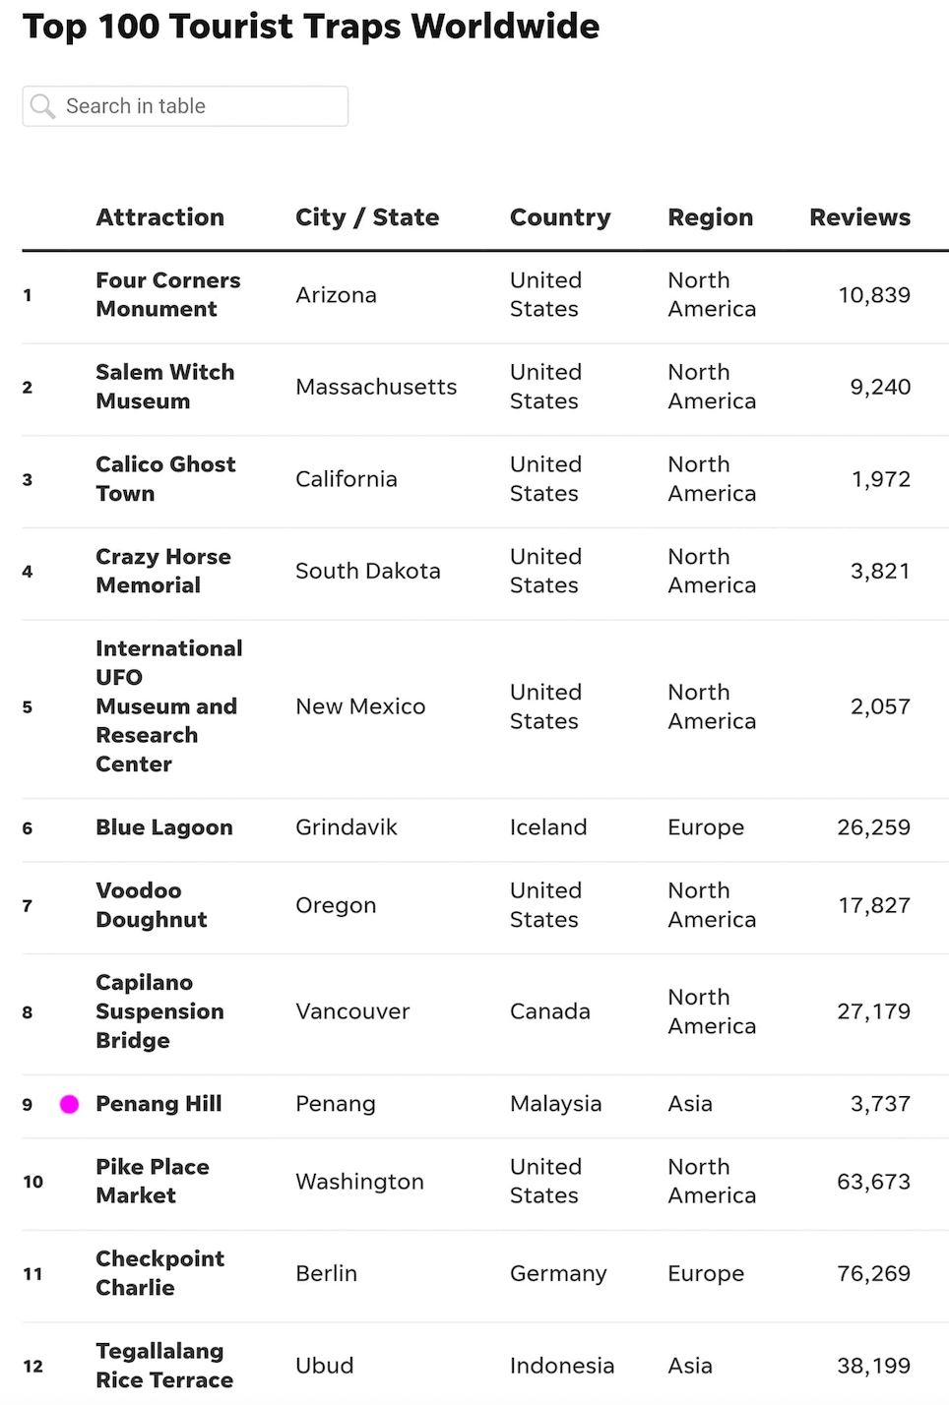
Task: Click the Search in table field
Action: (x=197, y=106)
